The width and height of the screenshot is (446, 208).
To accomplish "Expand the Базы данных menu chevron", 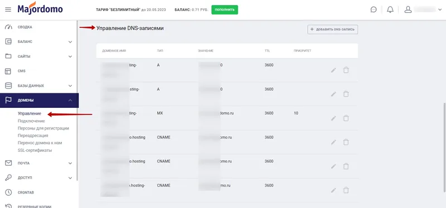I will point(70,86).
